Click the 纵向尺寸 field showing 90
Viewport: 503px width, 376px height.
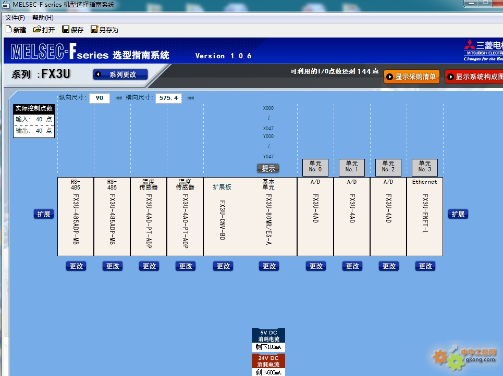click(x=100, y=98)
